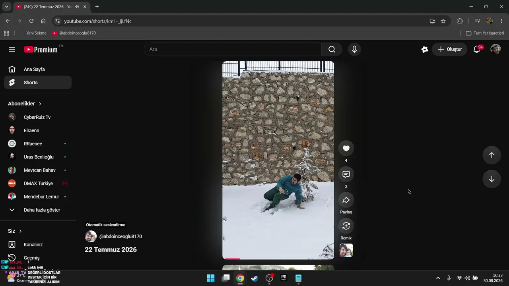
Task: Open the Chrome profile avatar
Action: coord(490,21)
